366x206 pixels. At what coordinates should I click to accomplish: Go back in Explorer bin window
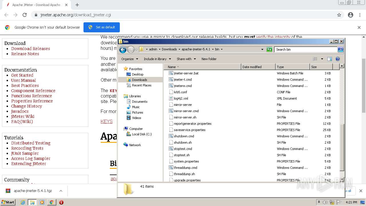click(123, 49)
